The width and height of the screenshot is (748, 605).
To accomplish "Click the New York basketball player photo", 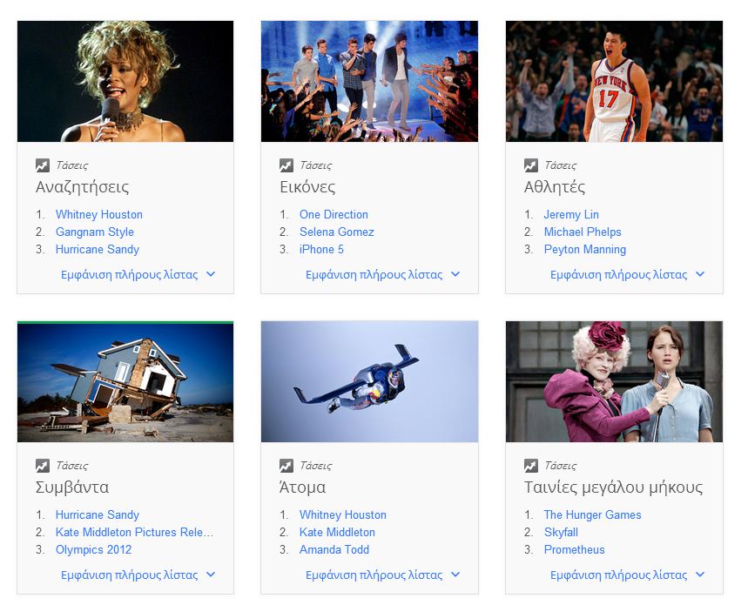I will pos(615,81).
